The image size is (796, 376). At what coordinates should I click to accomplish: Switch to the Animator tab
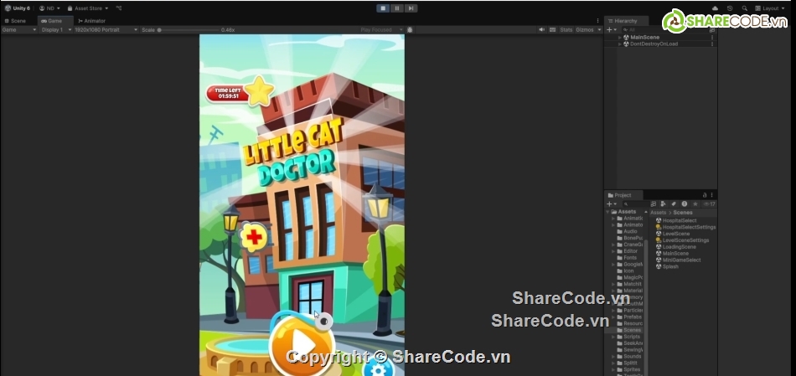[x=92, y=21]
